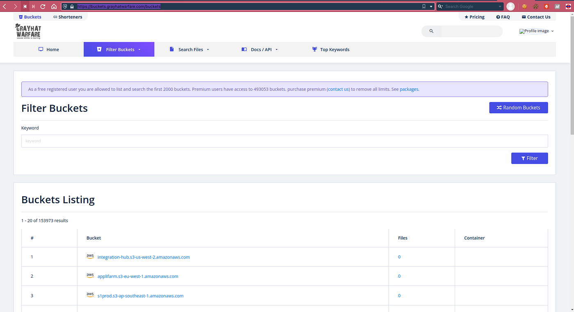Click the red circle roundel extension icon
The width and height of the screenshot is (574, 312).
(569, 7)
